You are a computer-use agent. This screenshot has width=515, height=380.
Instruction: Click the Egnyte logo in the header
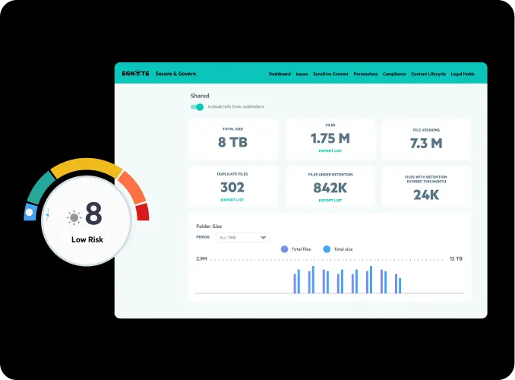[135, 73]
